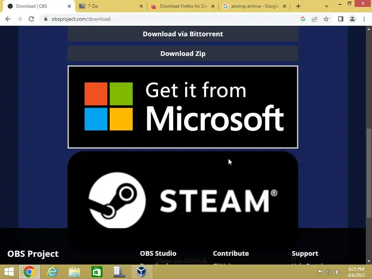Open Chrome's three-dot menu
The image size is (372, 279).
(x=364, y=19)
